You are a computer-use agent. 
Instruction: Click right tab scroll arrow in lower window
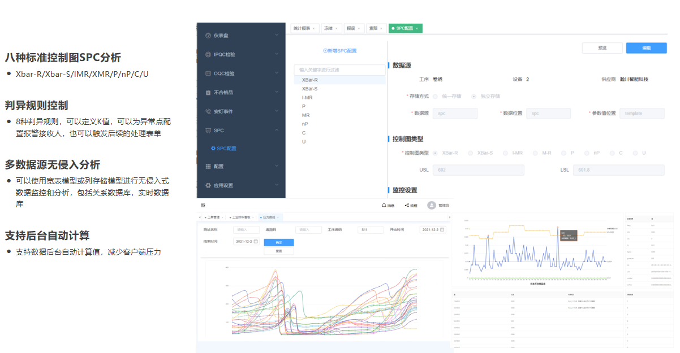tap(450, 217)
